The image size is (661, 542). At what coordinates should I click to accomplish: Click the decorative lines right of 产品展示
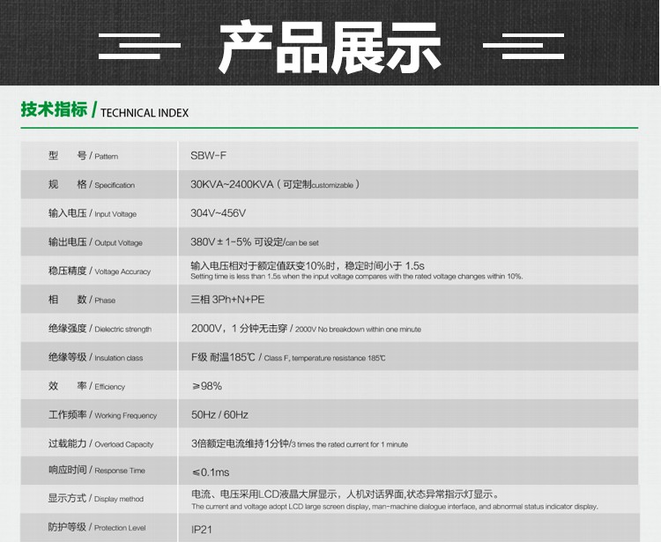(x=524, y=45)
